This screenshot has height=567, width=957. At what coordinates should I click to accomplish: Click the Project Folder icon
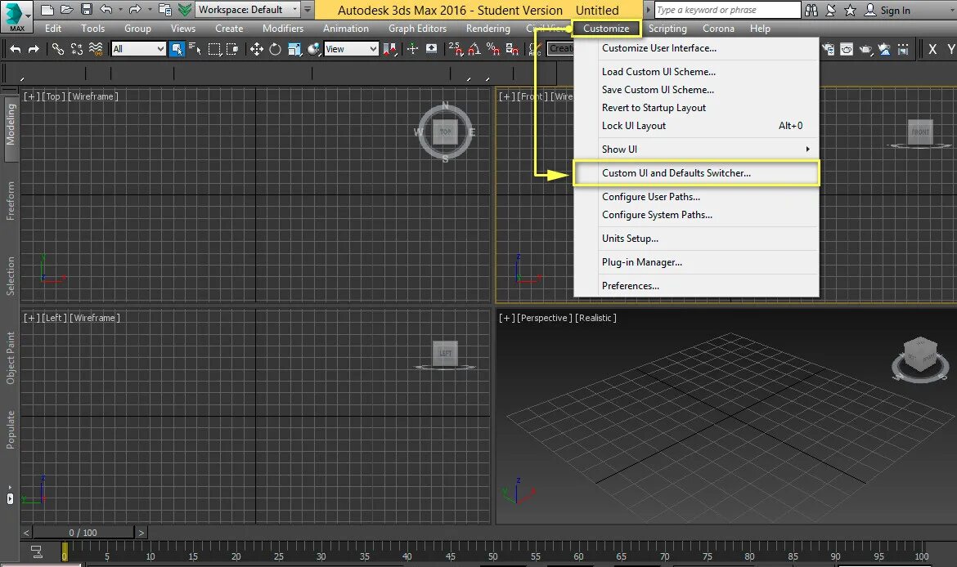tap(164, 10)
